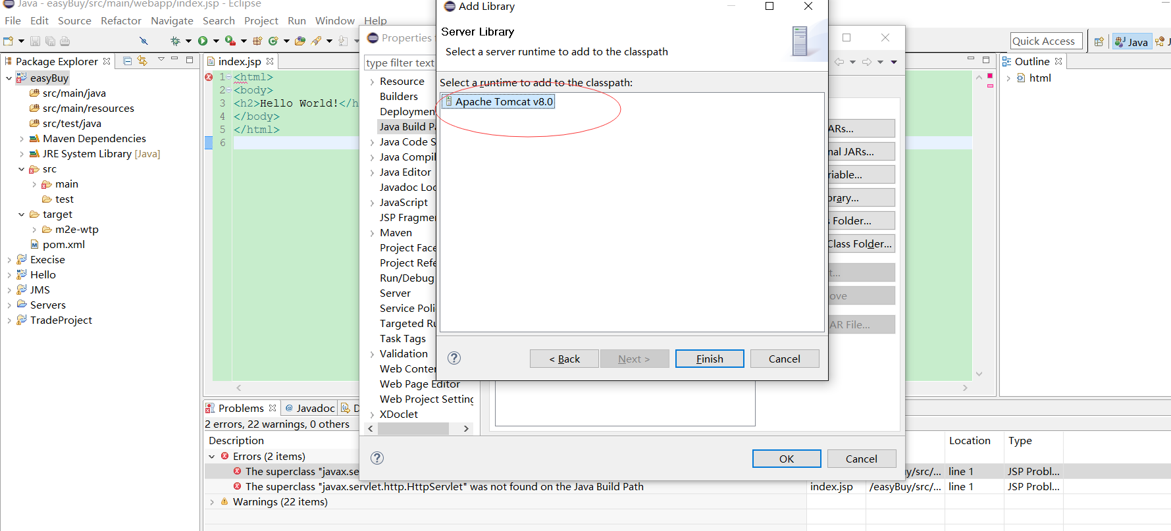Toggle Link with Editor in Package Explorer
1171x531 pixels.
point(142,61)
